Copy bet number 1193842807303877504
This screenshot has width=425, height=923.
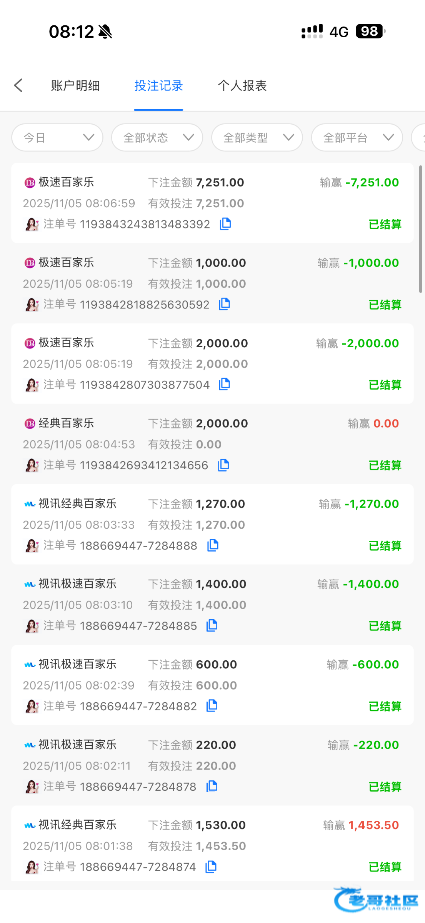pyautogui.click(x=225, y=384)
